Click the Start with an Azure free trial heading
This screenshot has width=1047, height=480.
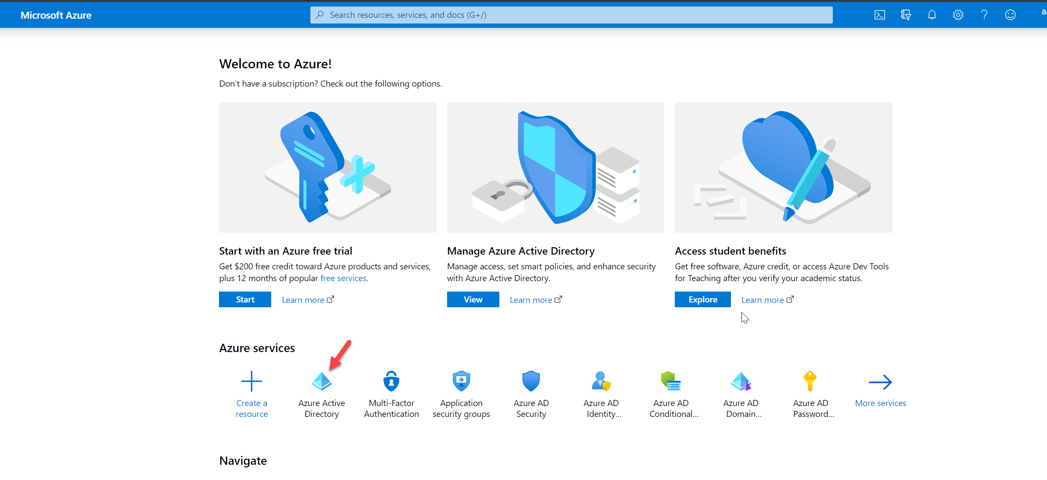286,251
